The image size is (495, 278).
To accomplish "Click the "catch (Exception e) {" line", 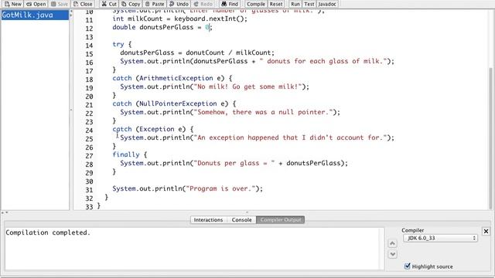I will tap(153, 129).
